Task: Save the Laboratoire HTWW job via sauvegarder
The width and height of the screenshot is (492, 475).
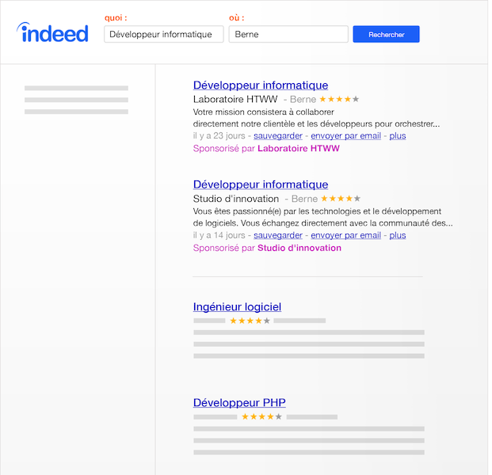Action: [x=277, y=135]
